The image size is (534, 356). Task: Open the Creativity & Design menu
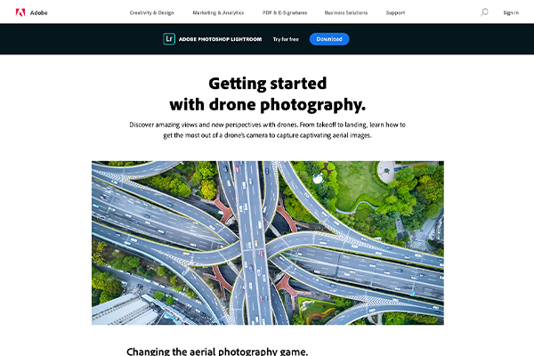151,12
